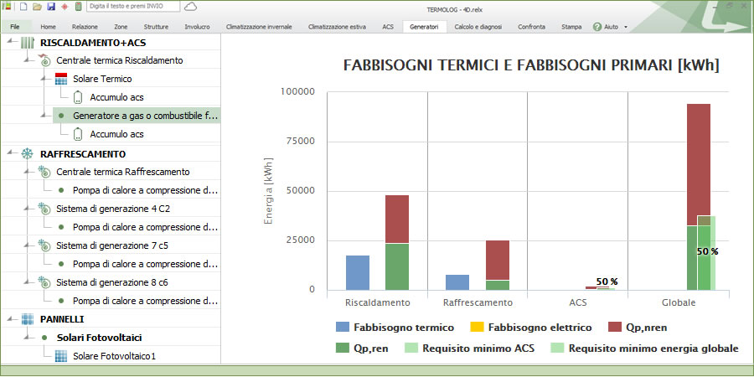Save the project with the floppy disk icon
This screenshot has height=377, width=754.
click(51, 7)
